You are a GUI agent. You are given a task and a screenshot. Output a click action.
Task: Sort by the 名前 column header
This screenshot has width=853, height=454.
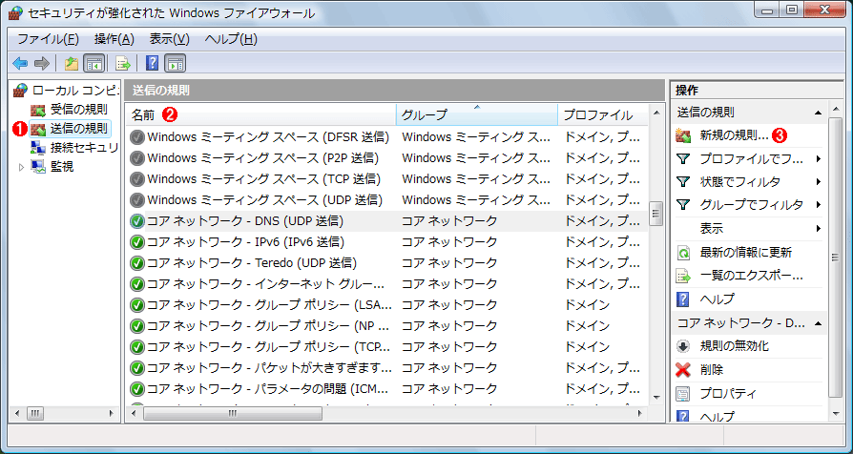coord(261,114)
